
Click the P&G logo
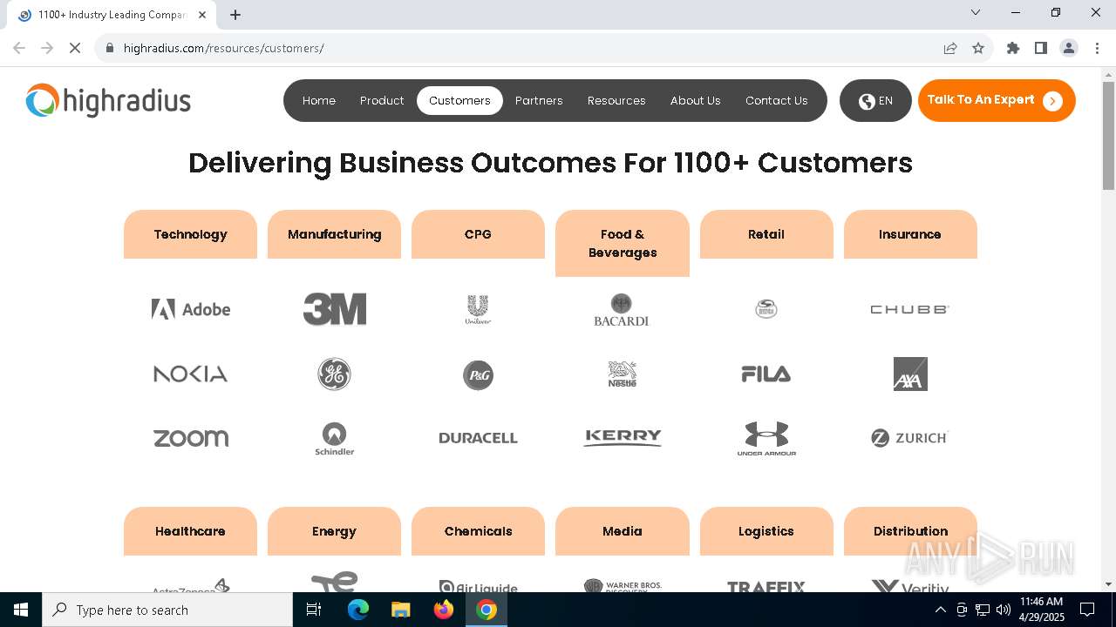point(478,374)
